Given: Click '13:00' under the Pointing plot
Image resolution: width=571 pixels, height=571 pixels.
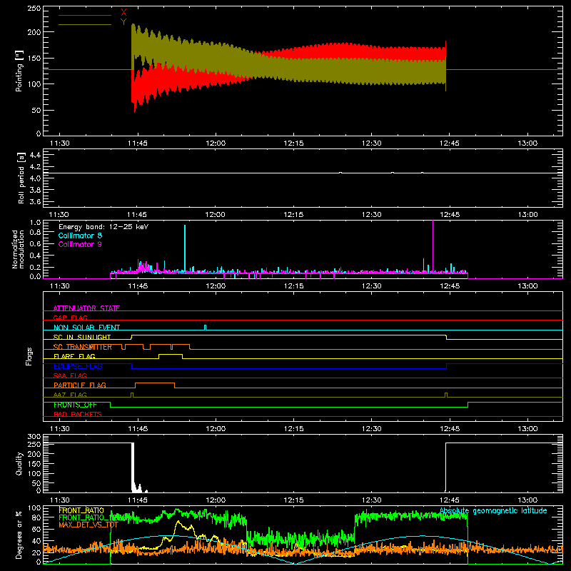Looking at the screenshot, I should [527, 143].
